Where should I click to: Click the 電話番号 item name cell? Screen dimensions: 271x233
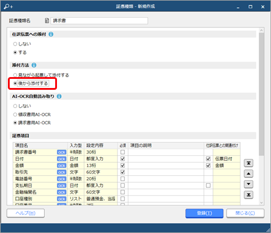coord(40,179)
